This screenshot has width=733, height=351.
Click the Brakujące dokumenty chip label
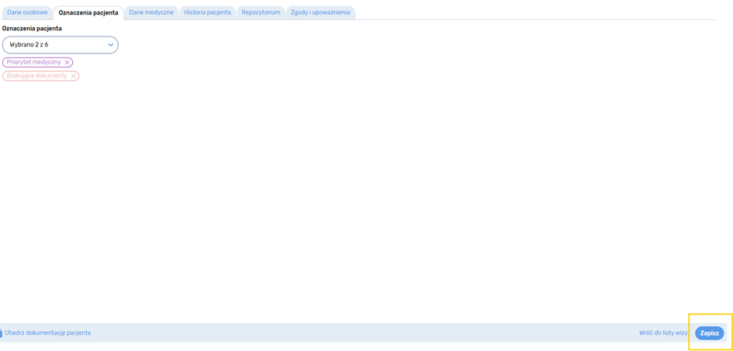pyautogui.click(x=36, y=76)
